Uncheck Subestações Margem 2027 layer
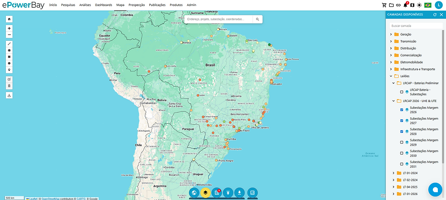Viewport: 446px width, 200px height. 401,121
